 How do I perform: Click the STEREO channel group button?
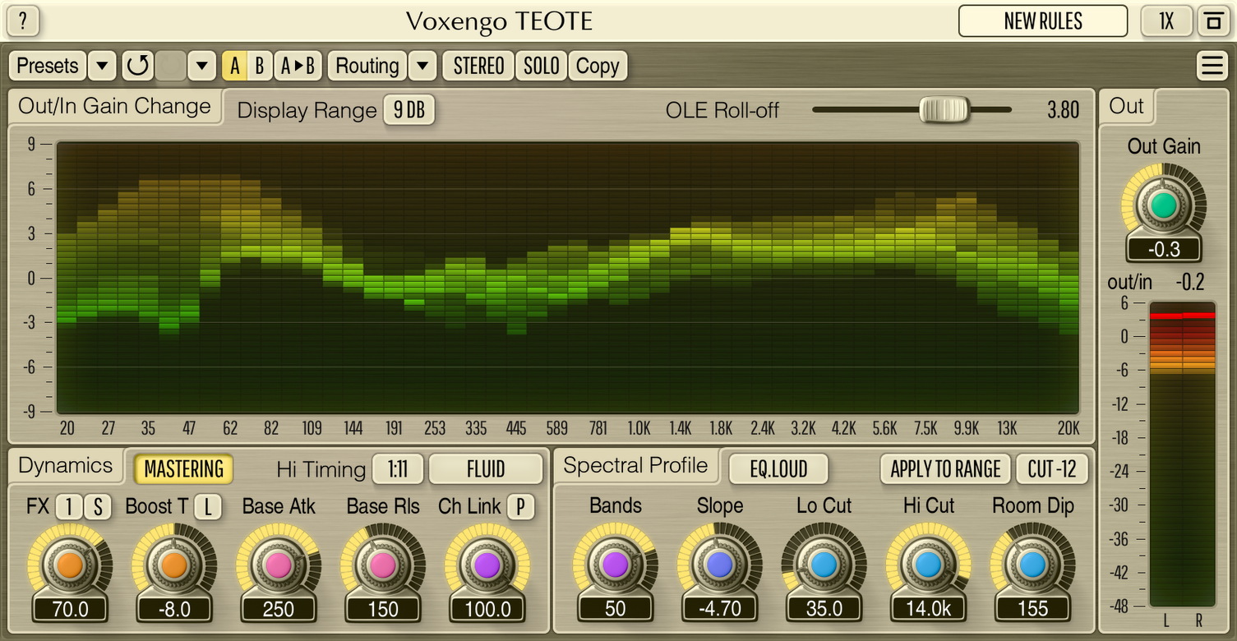478,66
